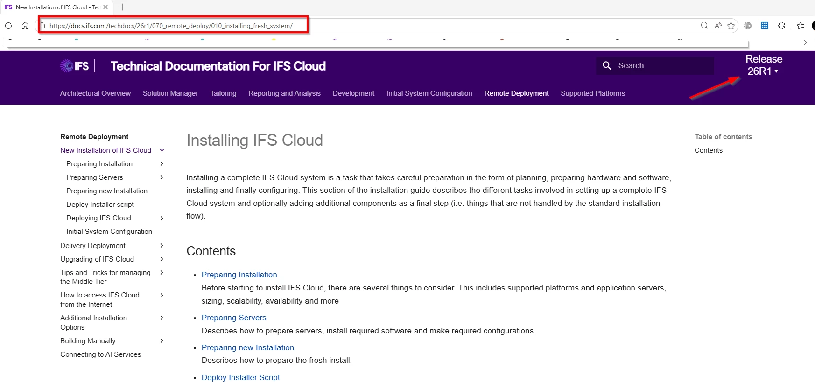Click the search magnifier icon in header

(x=607, y=66)
